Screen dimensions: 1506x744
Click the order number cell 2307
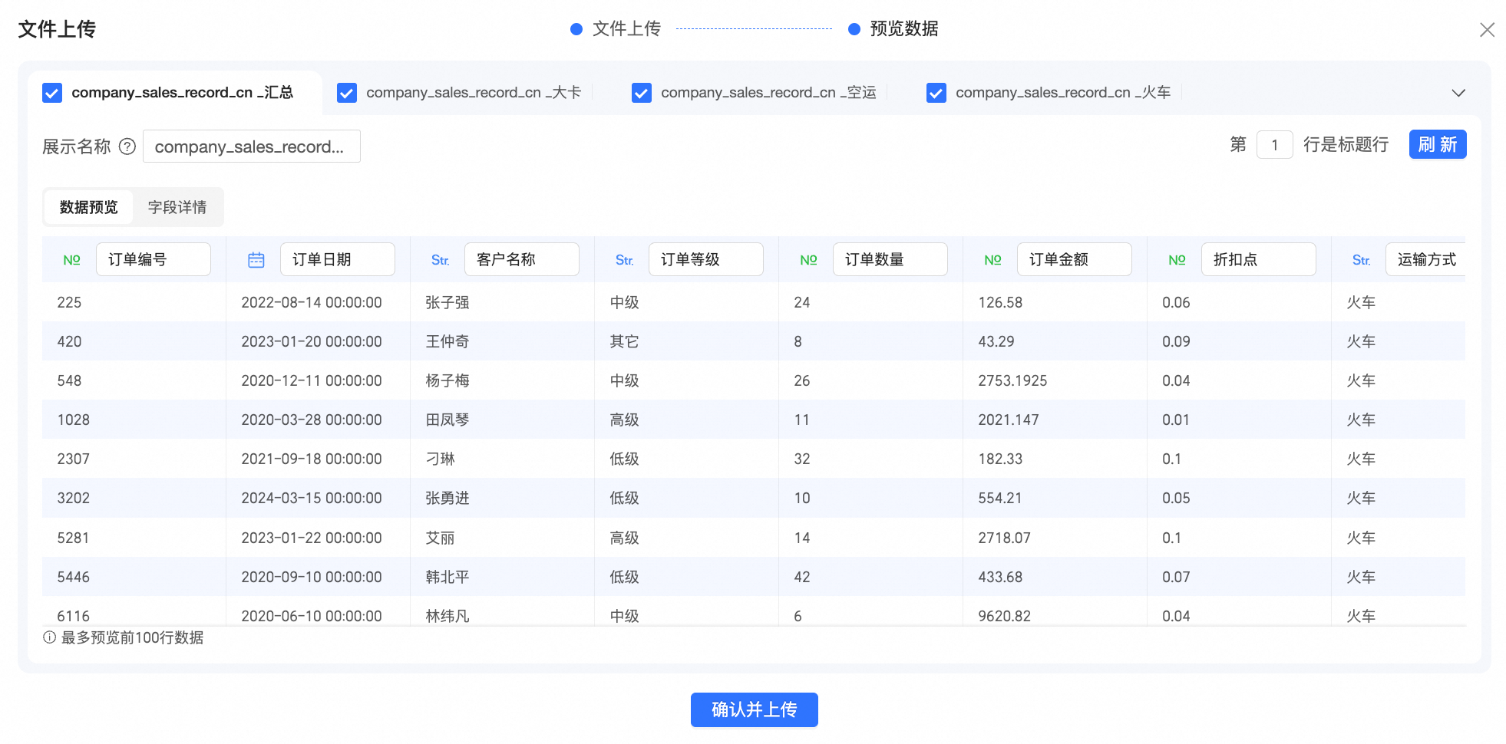[74, 459]
